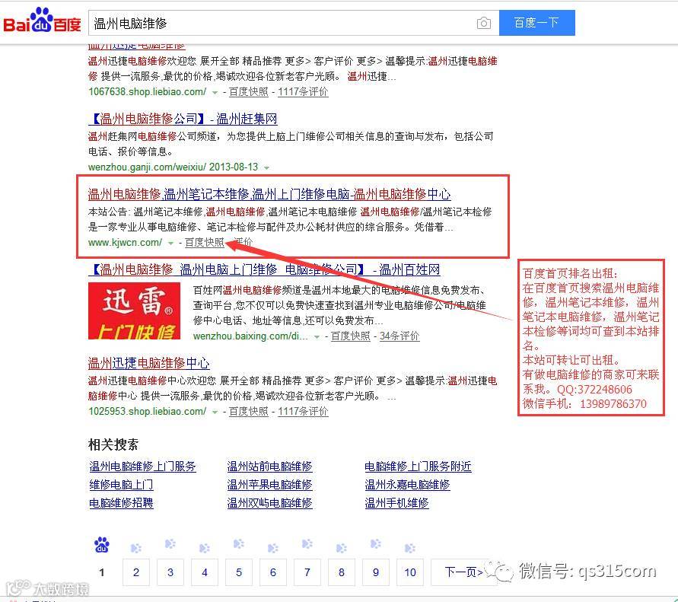The height and width of the screenshot is (602, 678).
Task: Click 下一页 next page button
Action: [x=463, y=572]
